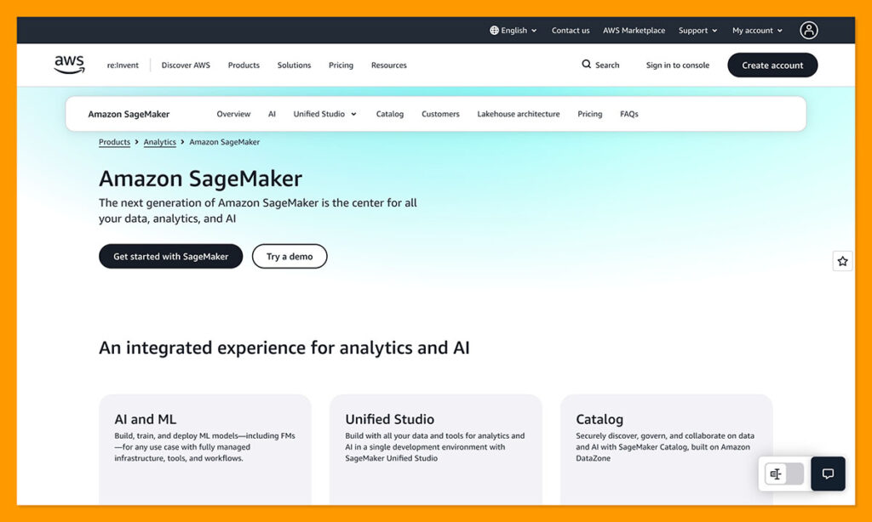This screenshot has height=522, width=872.
Task: Select Overview tab in SageMaker navigation
Action: (233, 114)
